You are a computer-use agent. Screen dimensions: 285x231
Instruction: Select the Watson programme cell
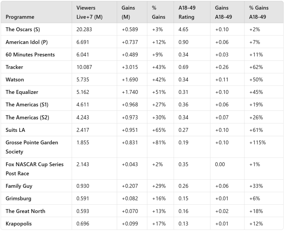point(15,80)
